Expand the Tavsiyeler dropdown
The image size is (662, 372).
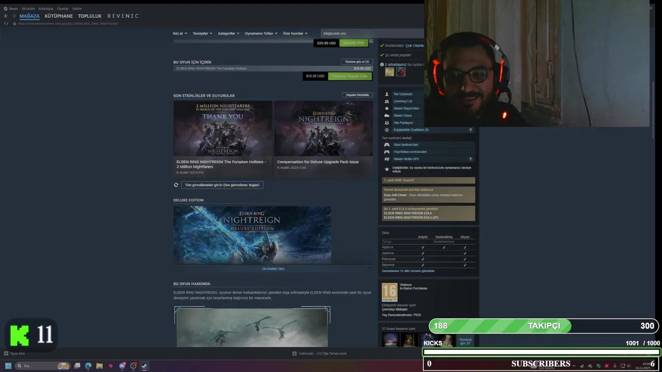coord(202,34)
